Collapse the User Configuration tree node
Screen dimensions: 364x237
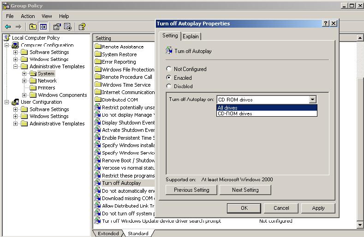[7, 102]
